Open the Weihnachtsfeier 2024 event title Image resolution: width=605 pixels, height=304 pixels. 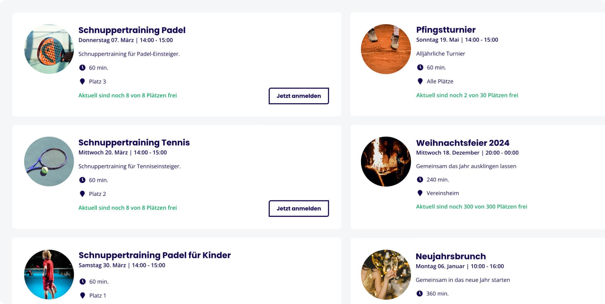(x=462, y=143)
